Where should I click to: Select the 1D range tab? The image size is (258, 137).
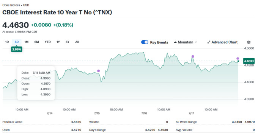coord(7,42)
